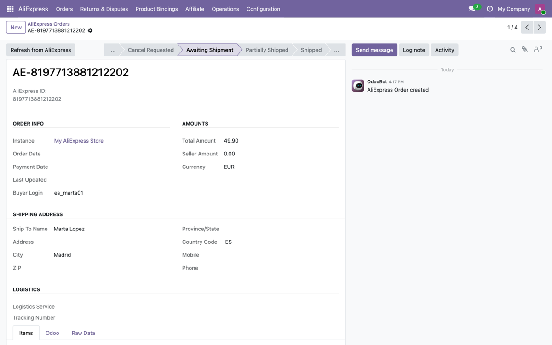Attach files paperclip icon
Image resolution: width=552 pixels, height=345 pixels.
(x=524, y=50)
